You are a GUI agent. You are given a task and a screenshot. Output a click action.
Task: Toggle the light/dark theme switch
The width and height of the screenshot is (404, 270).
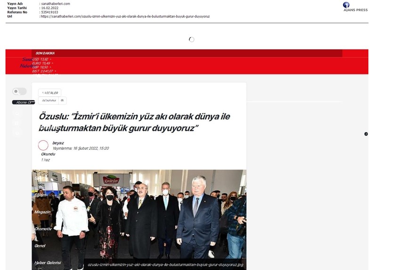coord(19,91)
